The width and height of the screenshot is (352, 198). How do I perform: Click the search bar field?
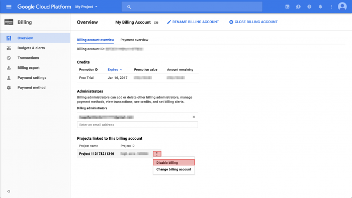tap(192, 7)
